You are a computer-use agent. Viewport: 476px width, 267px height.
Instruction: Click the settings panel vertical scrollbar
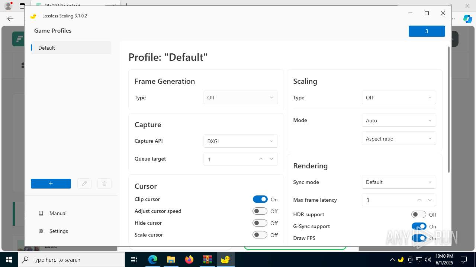click(449, 109)
